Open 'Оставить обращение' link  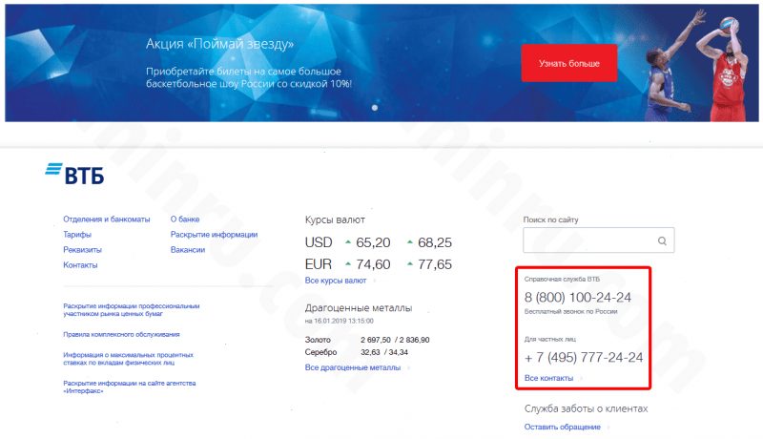tap(563, 427)
